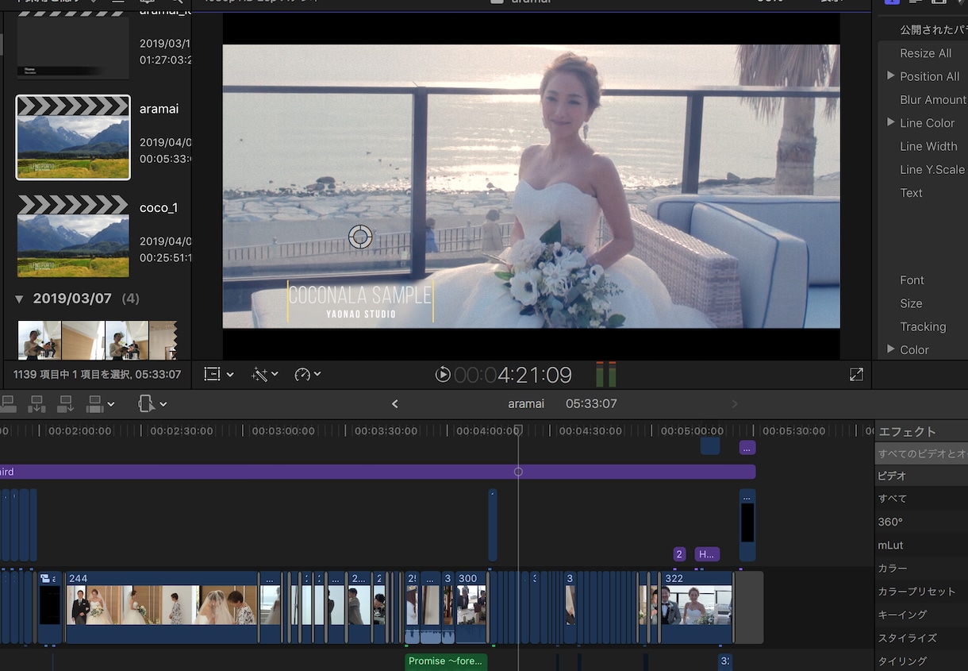Image resolution: width=968 pixels, height=671 pixels.
Task: Click the Tracking parameter row
Action: tap(923, 326)
